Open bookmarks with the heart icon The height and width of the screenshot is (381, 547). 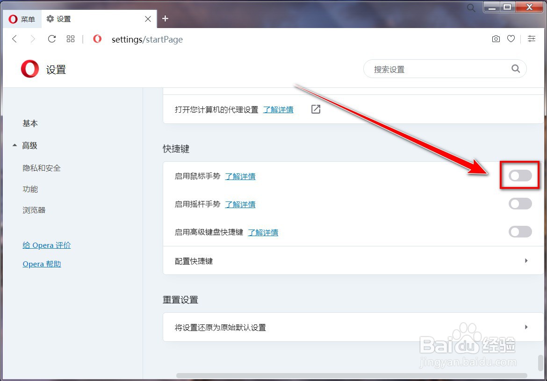pyautogui.click(x=511, y=39)
